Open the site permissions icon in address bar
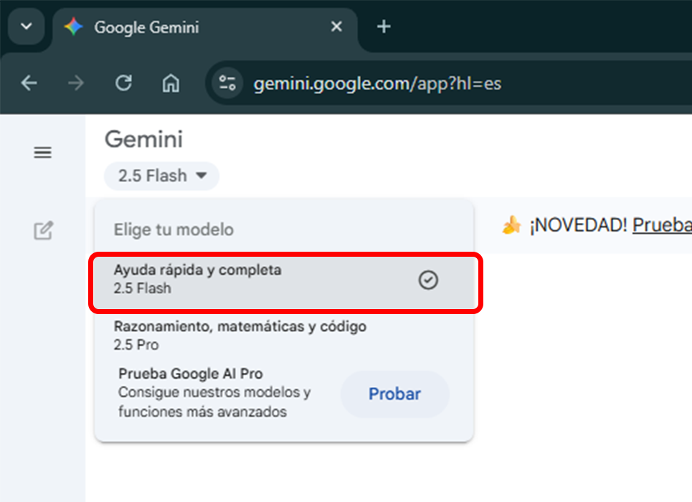The height and width of the screenshot is (502, 692). (x=225, y=82)
